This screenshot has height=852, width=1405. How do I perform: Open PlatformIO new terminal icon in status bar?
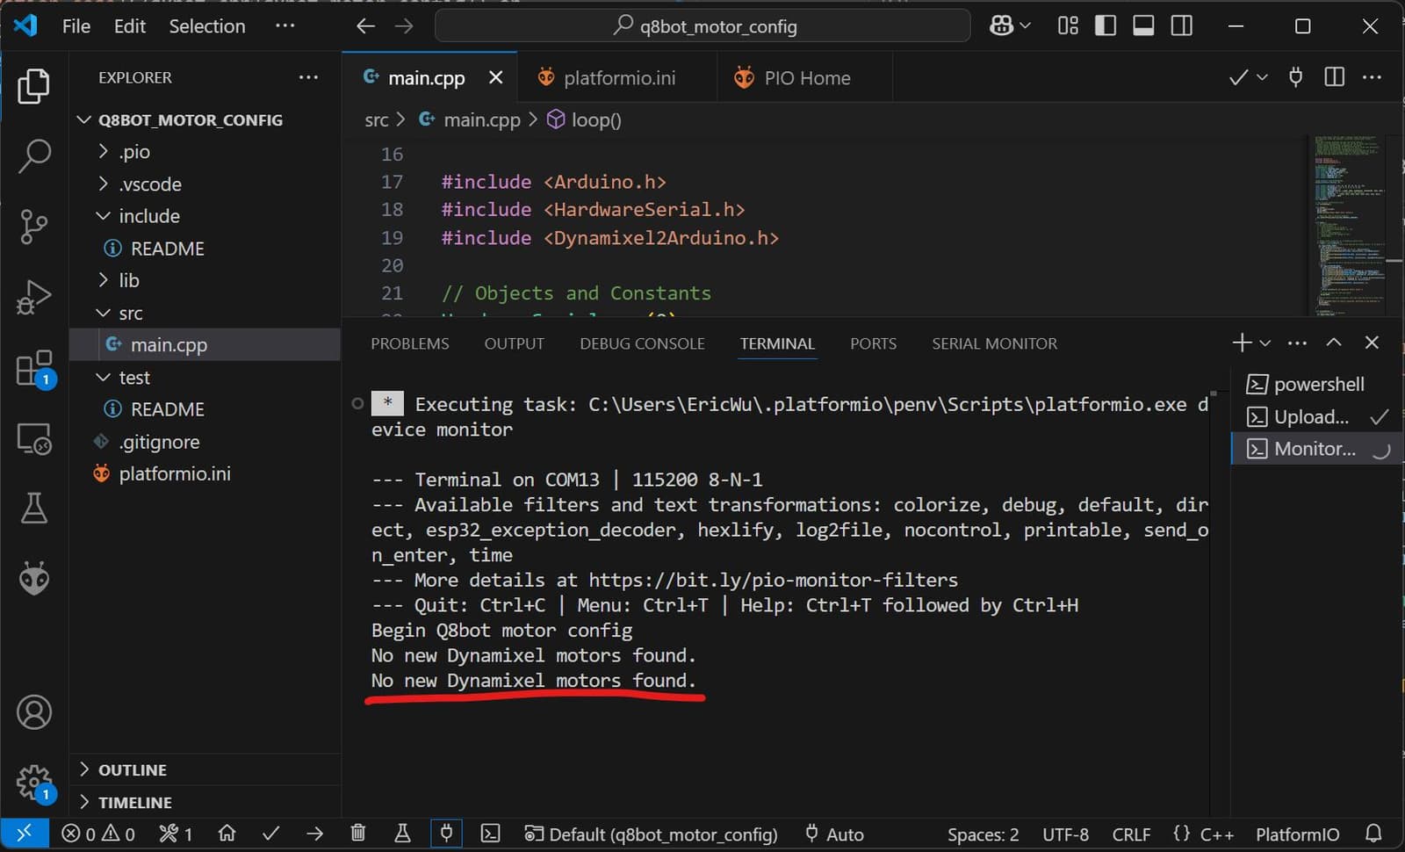coord(490,834)
